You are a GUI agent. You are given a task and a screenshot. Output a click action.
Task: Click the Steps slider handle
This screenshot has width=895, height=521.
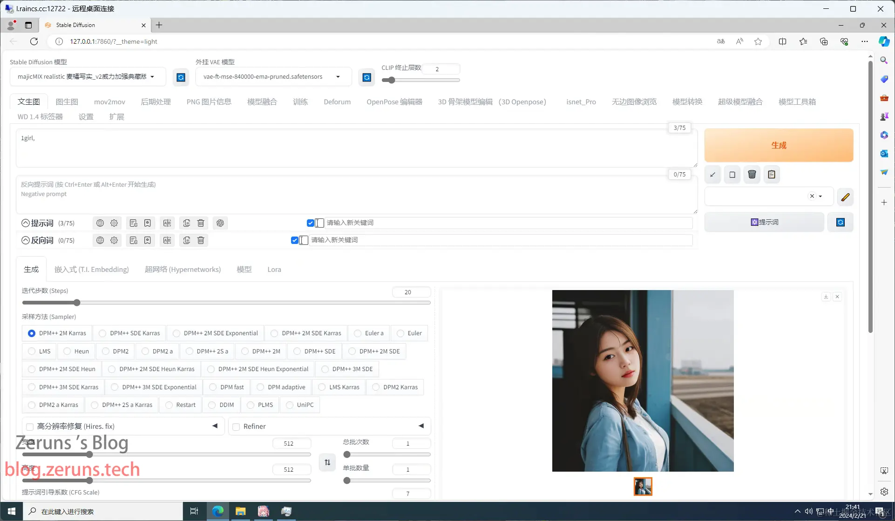tap(77, 303)
